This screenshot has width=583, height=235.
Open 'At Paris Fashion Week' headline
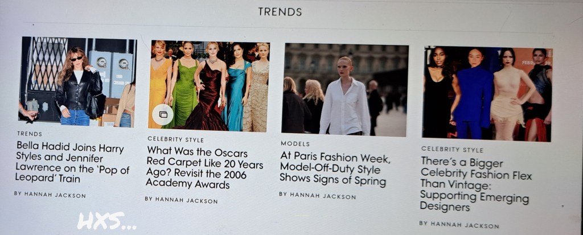(x=335, y=170)
